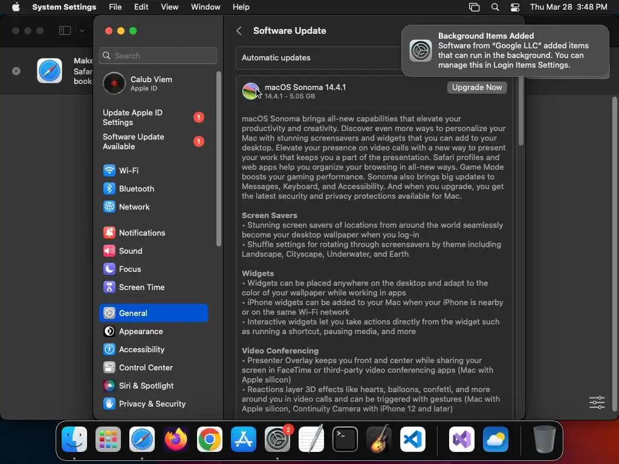
Task: Launch Safari from the Dock
Action: coord(142,439)
